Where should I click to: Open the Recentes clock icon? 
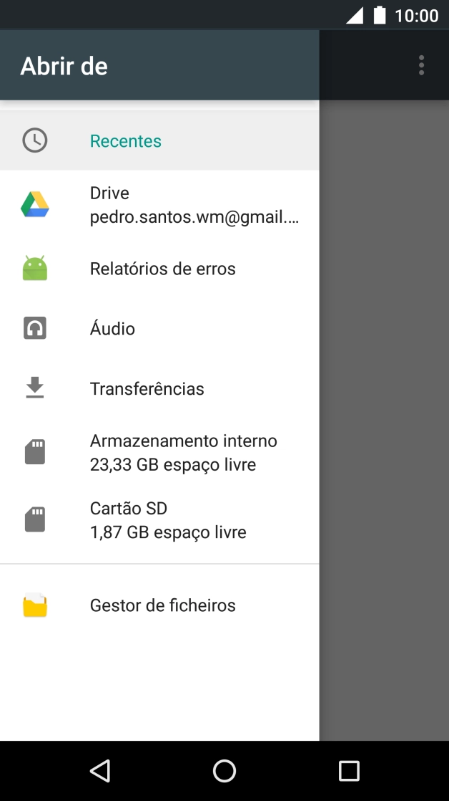(x=35, y=140)
